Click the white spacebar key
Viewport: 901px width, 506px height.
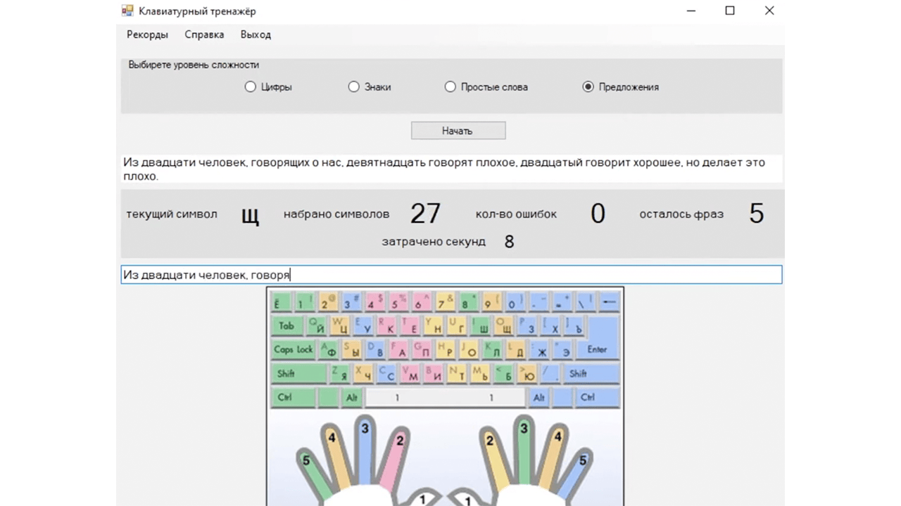coord(445,397)
